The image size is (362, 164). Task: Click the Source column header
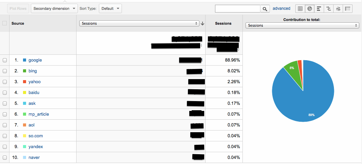pos(18,23)
